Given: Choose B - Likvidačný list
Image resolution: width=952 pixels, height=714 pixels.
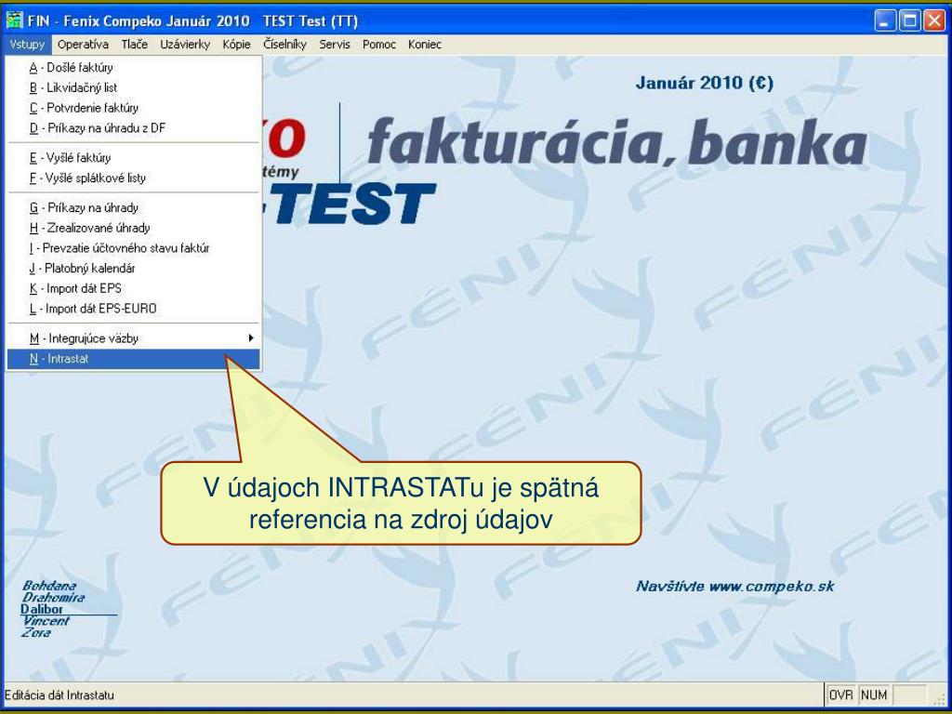Looking at the screenshot, I should pyautogui.click(x=134, y=87).
